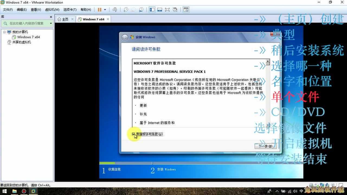Screen dimensions: 347x195
Task: Open the power options dropdown beside pause
Action: click(x=105, y=10)
